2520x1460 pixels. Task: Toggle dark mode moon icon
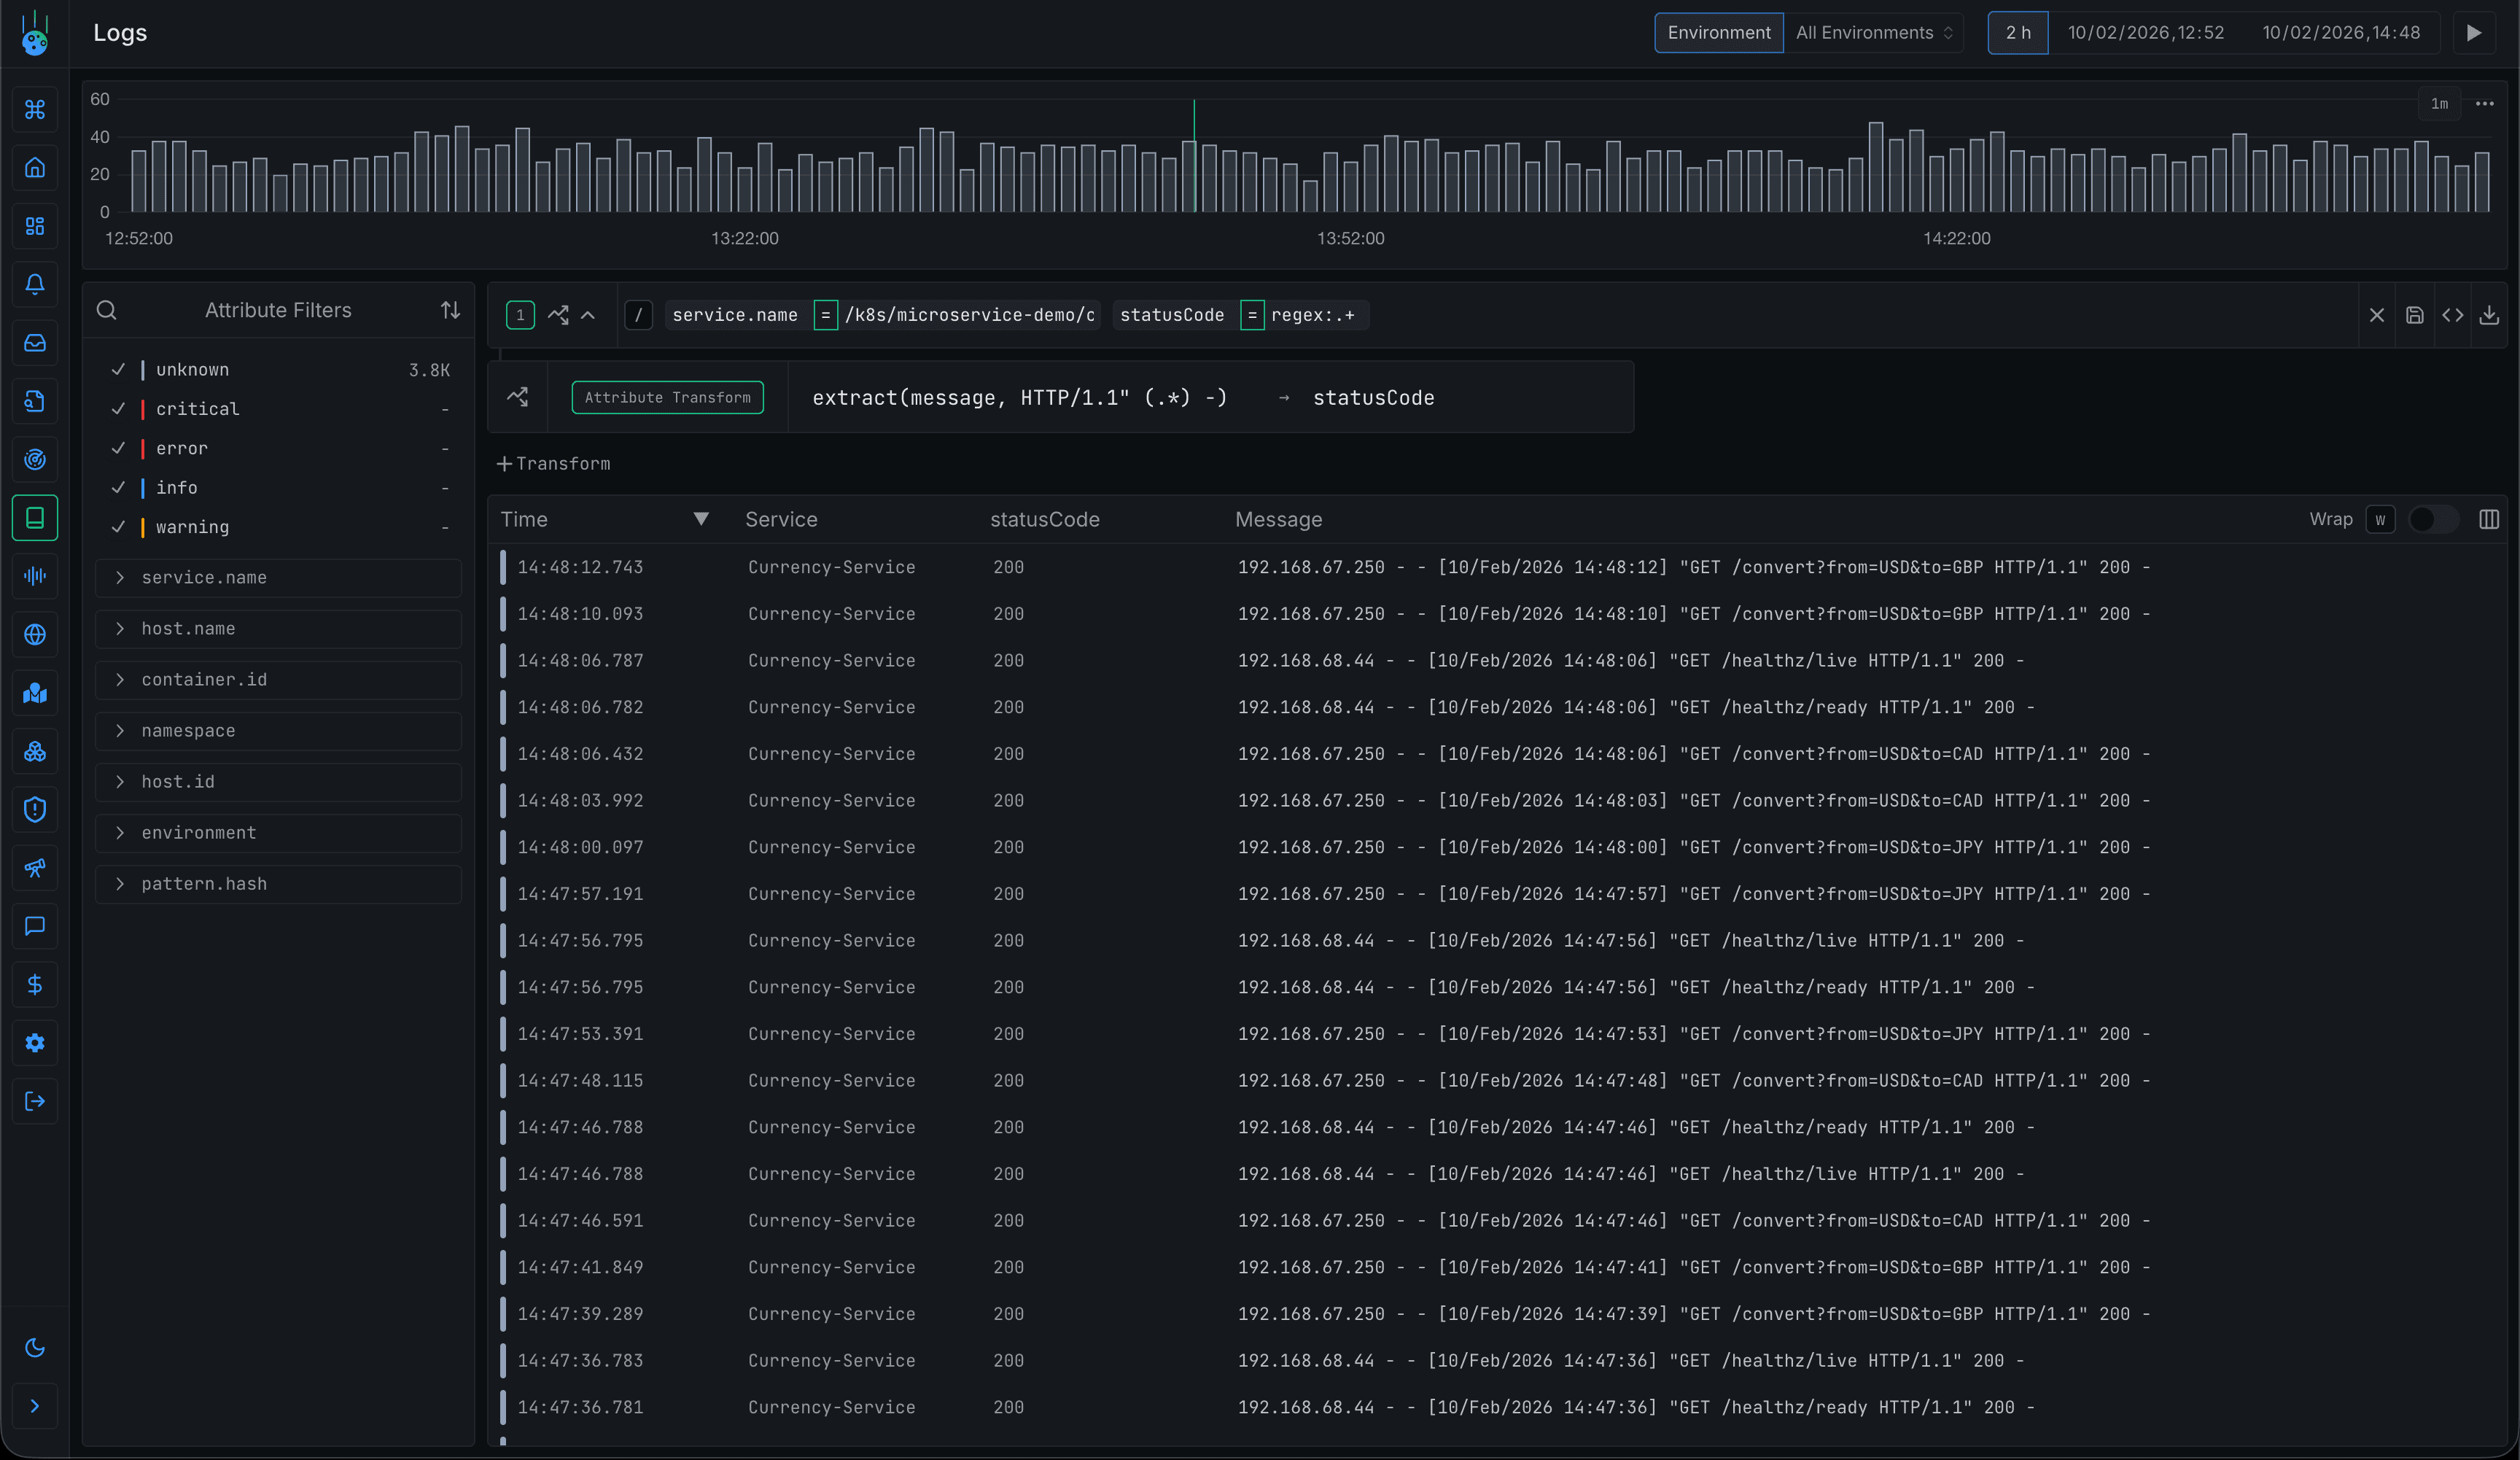click(35, 1347)
